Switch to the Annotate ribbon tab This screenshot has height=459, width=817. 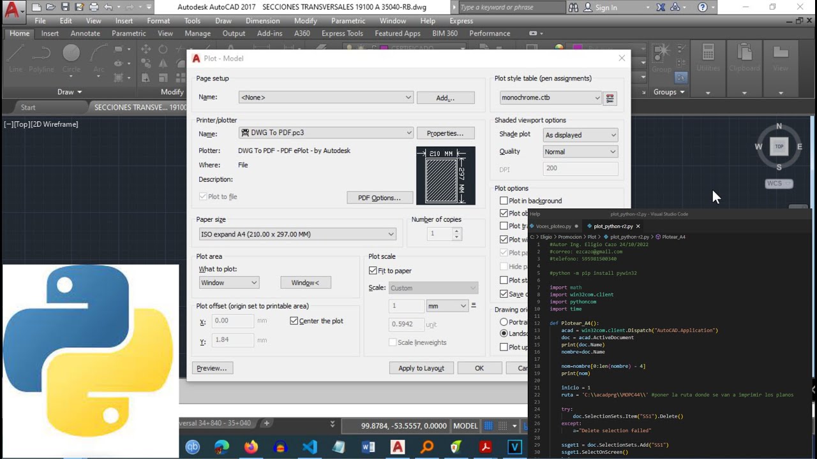click(x=85, y=33)
